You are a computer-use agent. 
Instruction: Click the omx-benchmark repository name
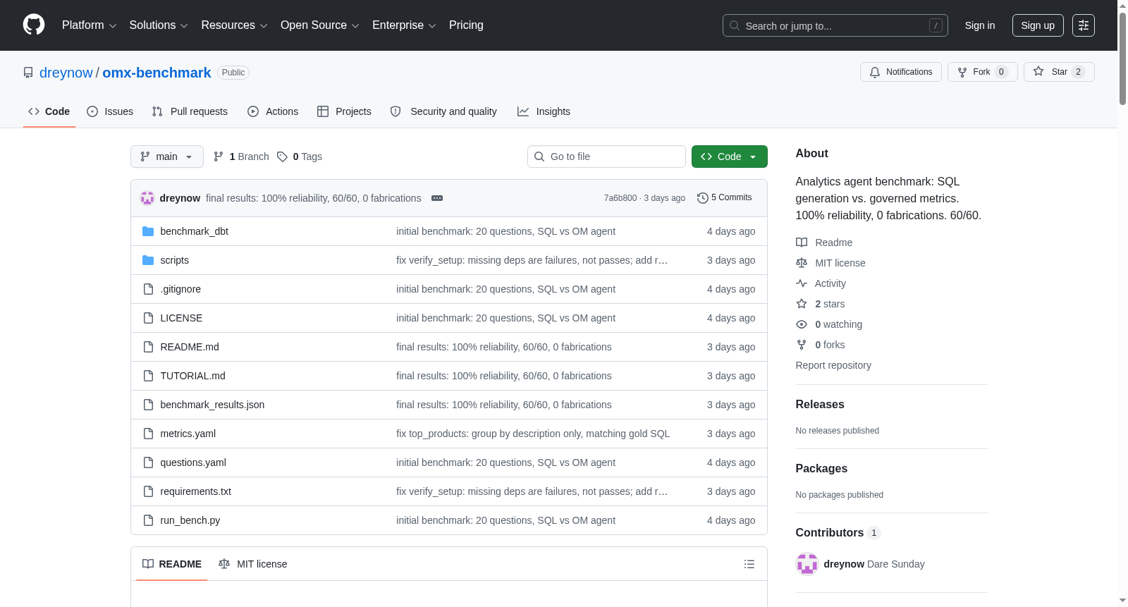pyautogui.click(x=157, y=73)
